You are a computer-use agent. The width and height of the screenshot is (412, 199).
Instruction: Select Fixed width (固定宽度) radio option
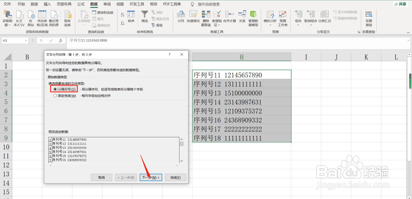(x=65, y=96)
